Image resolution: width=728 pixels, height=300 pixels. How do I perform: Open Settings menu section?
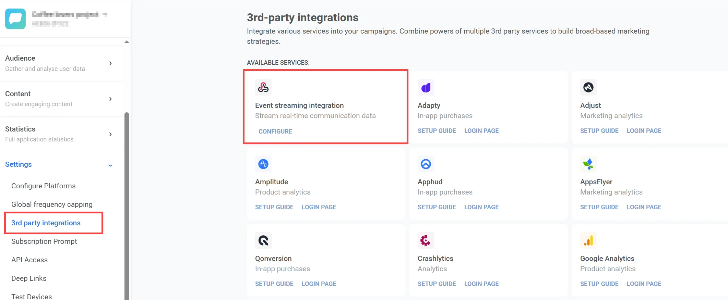(62, 165)
